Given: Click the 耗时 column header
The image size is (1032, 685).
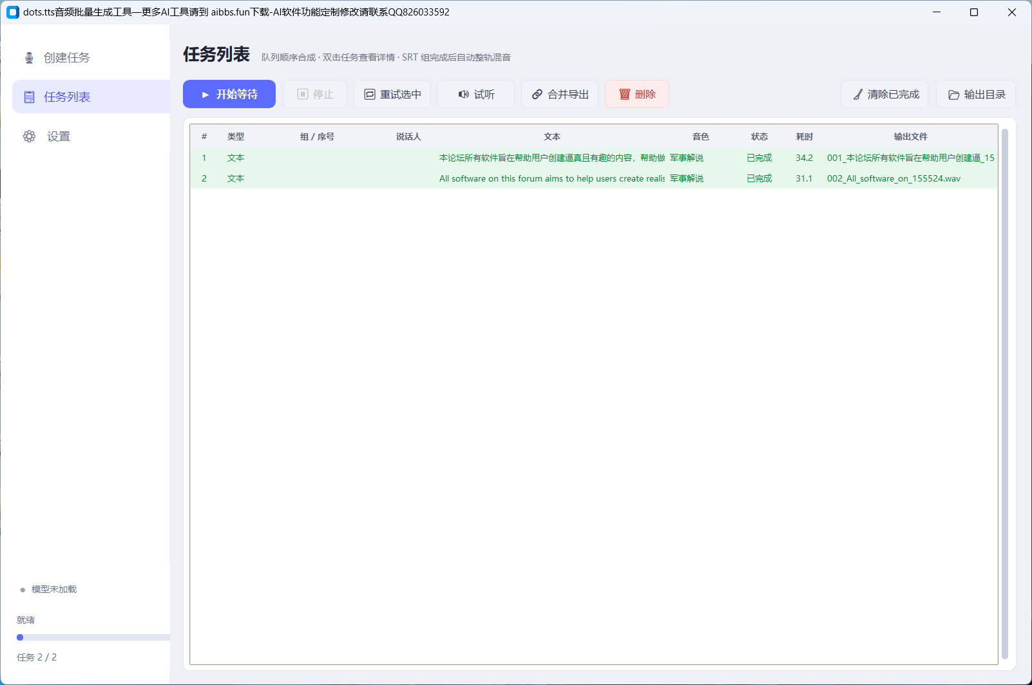Looking at the screenshot, I should point(805,136).
